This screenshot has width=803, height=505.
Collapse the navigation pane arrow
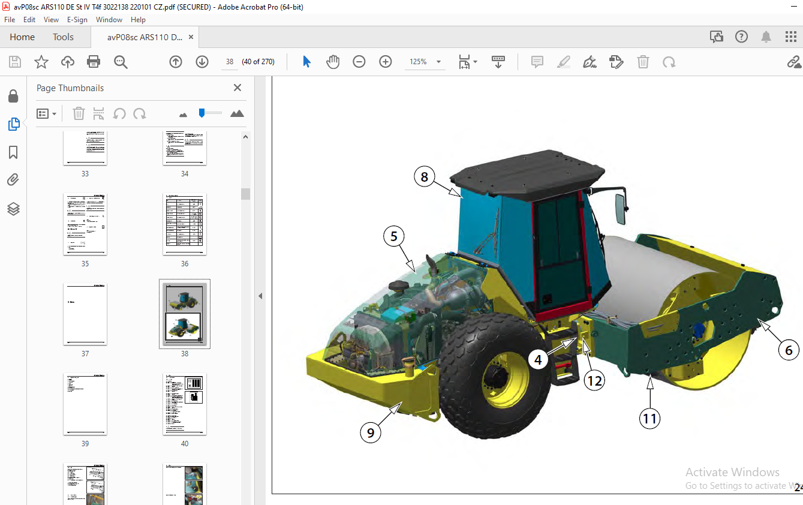pos(260,296)
